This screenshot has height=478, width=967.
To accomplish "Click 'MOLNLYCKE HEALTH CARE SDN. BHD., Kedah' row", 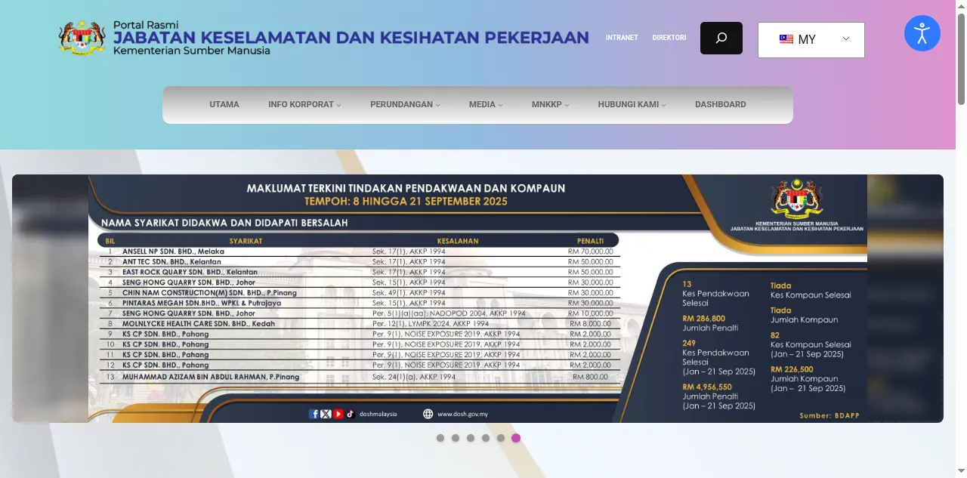I will [359, 324].
